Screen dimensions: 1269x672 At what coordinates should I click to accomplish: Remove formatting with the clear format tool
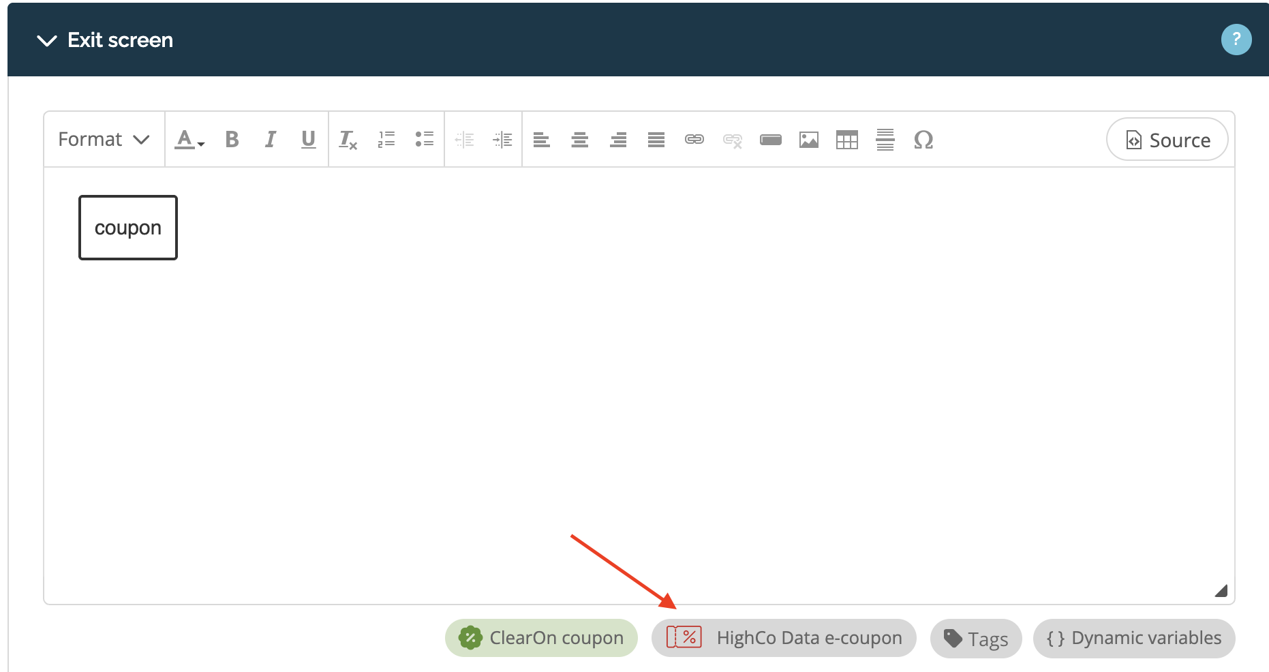(348, 140)
